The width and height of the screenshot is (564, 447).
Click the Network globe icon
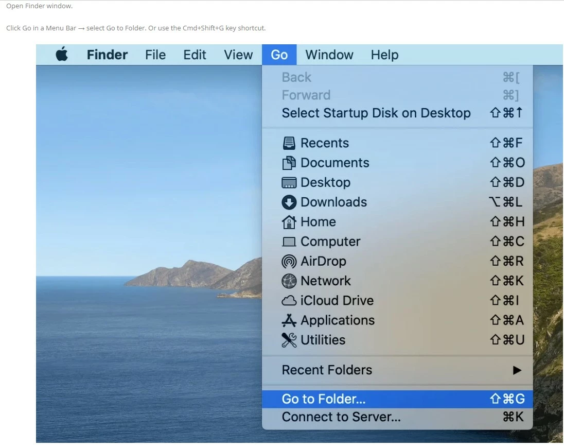point(289,281)
